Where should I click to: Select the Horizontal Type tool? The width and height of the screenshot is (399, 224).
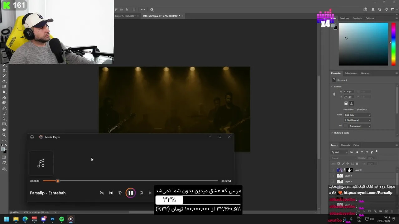coord(4,113)
